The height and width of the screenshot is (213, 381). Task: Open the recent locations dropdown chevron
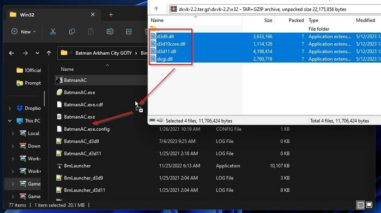[37, 53]
